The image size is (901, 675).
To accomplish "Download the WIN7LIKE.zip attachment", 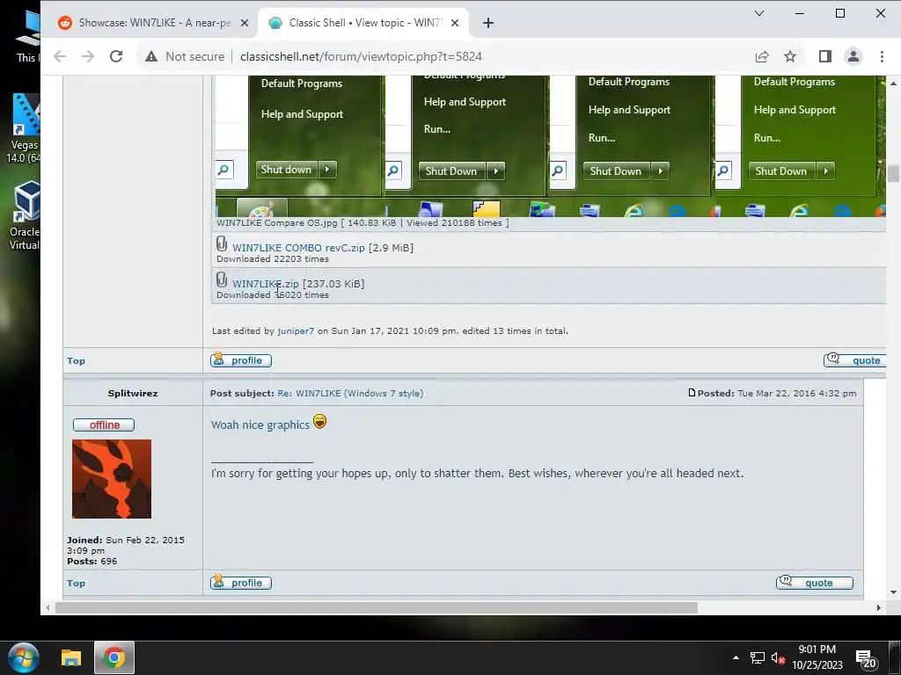I will pyautogui.click(x=266, y=284).
